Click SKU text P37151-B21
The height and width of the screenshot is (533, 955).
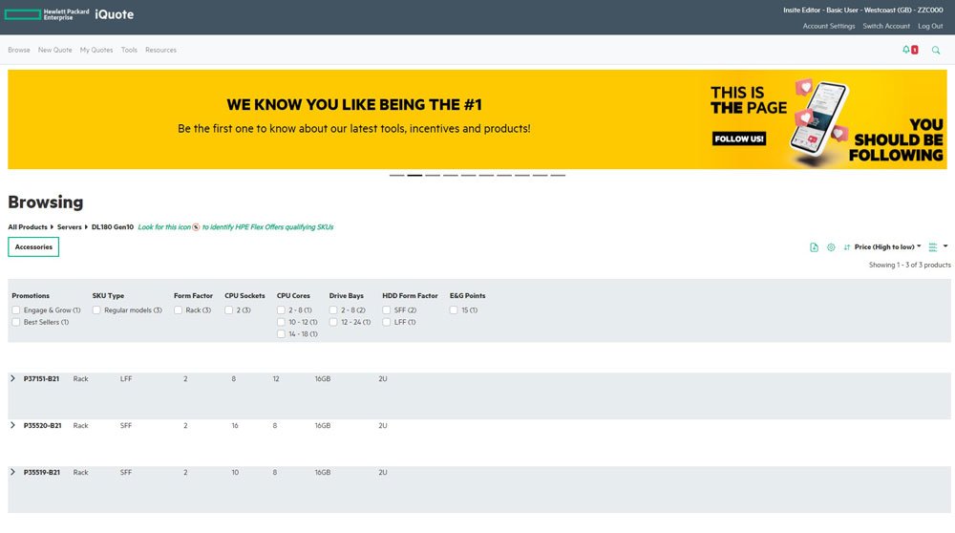coord(41,379)
